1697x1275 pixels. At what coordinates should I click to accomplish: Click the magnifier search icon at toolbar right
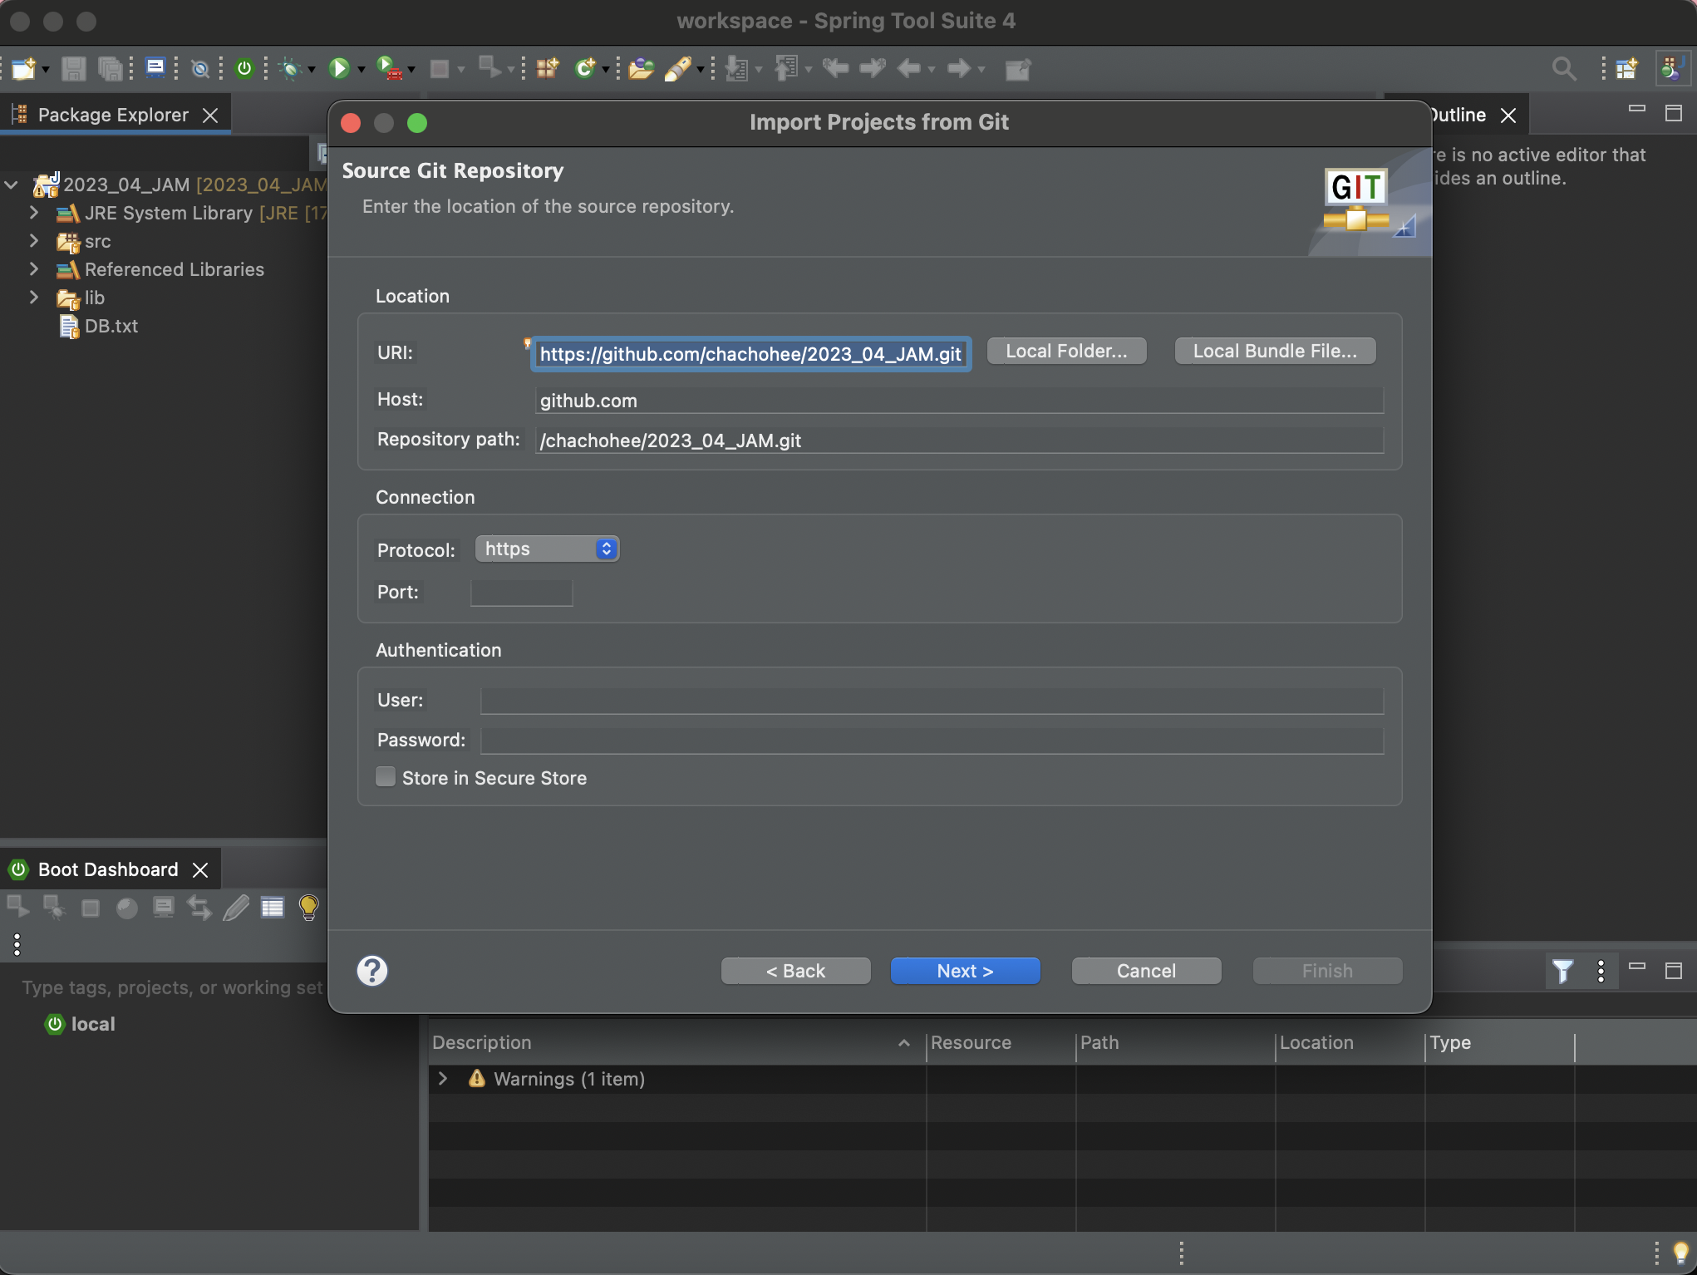[x=1564, y=68]
